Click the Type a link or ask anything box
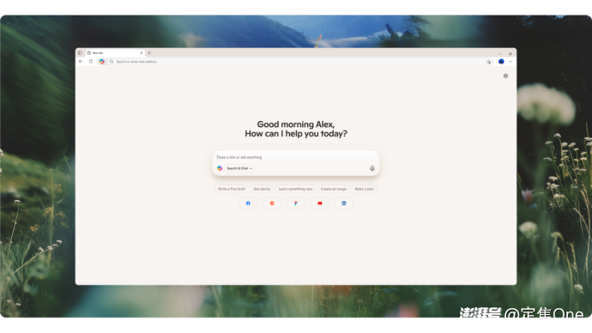Image resolution: width=592 pixels, height=333 pixels. point(296,157)
